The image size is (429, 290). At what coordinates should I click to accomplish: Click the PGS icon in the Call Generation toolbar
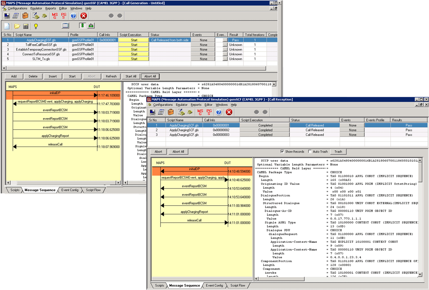(x=64, y=16)
